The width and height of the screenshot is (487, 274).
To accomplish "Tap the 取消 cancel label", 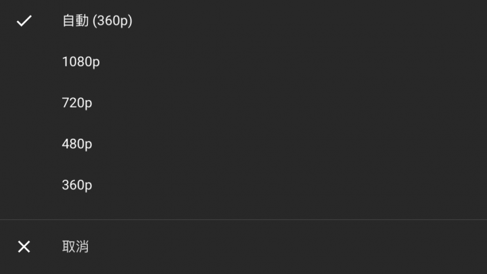I will click(x=76, y=247).
